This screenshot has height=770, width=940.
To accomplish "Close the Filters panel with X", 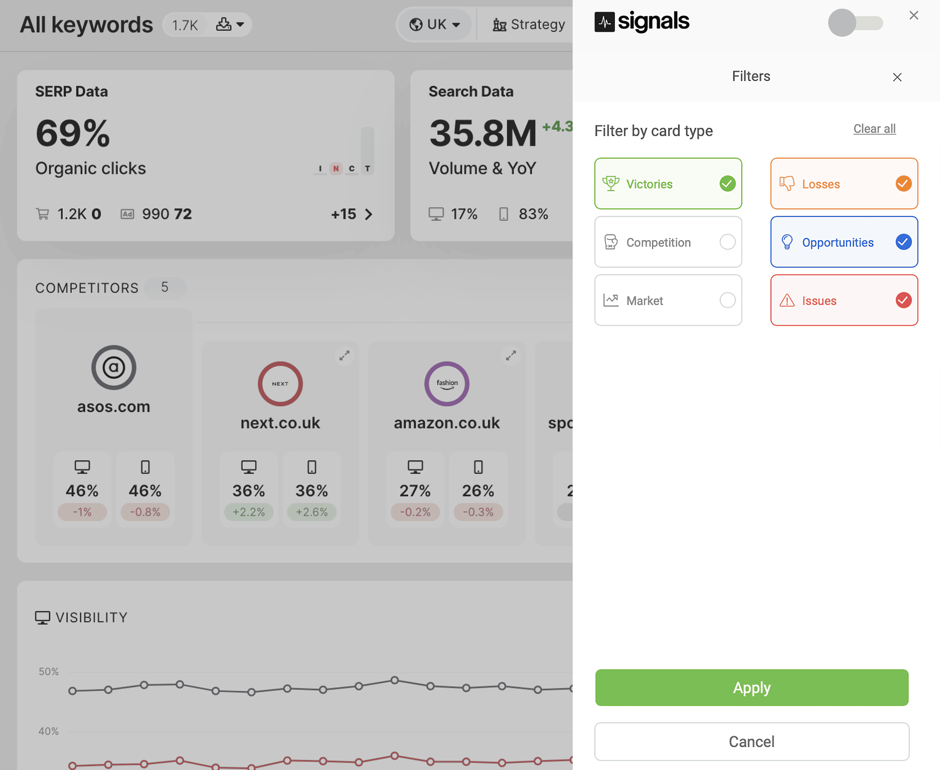I will (x=897, y=77).
